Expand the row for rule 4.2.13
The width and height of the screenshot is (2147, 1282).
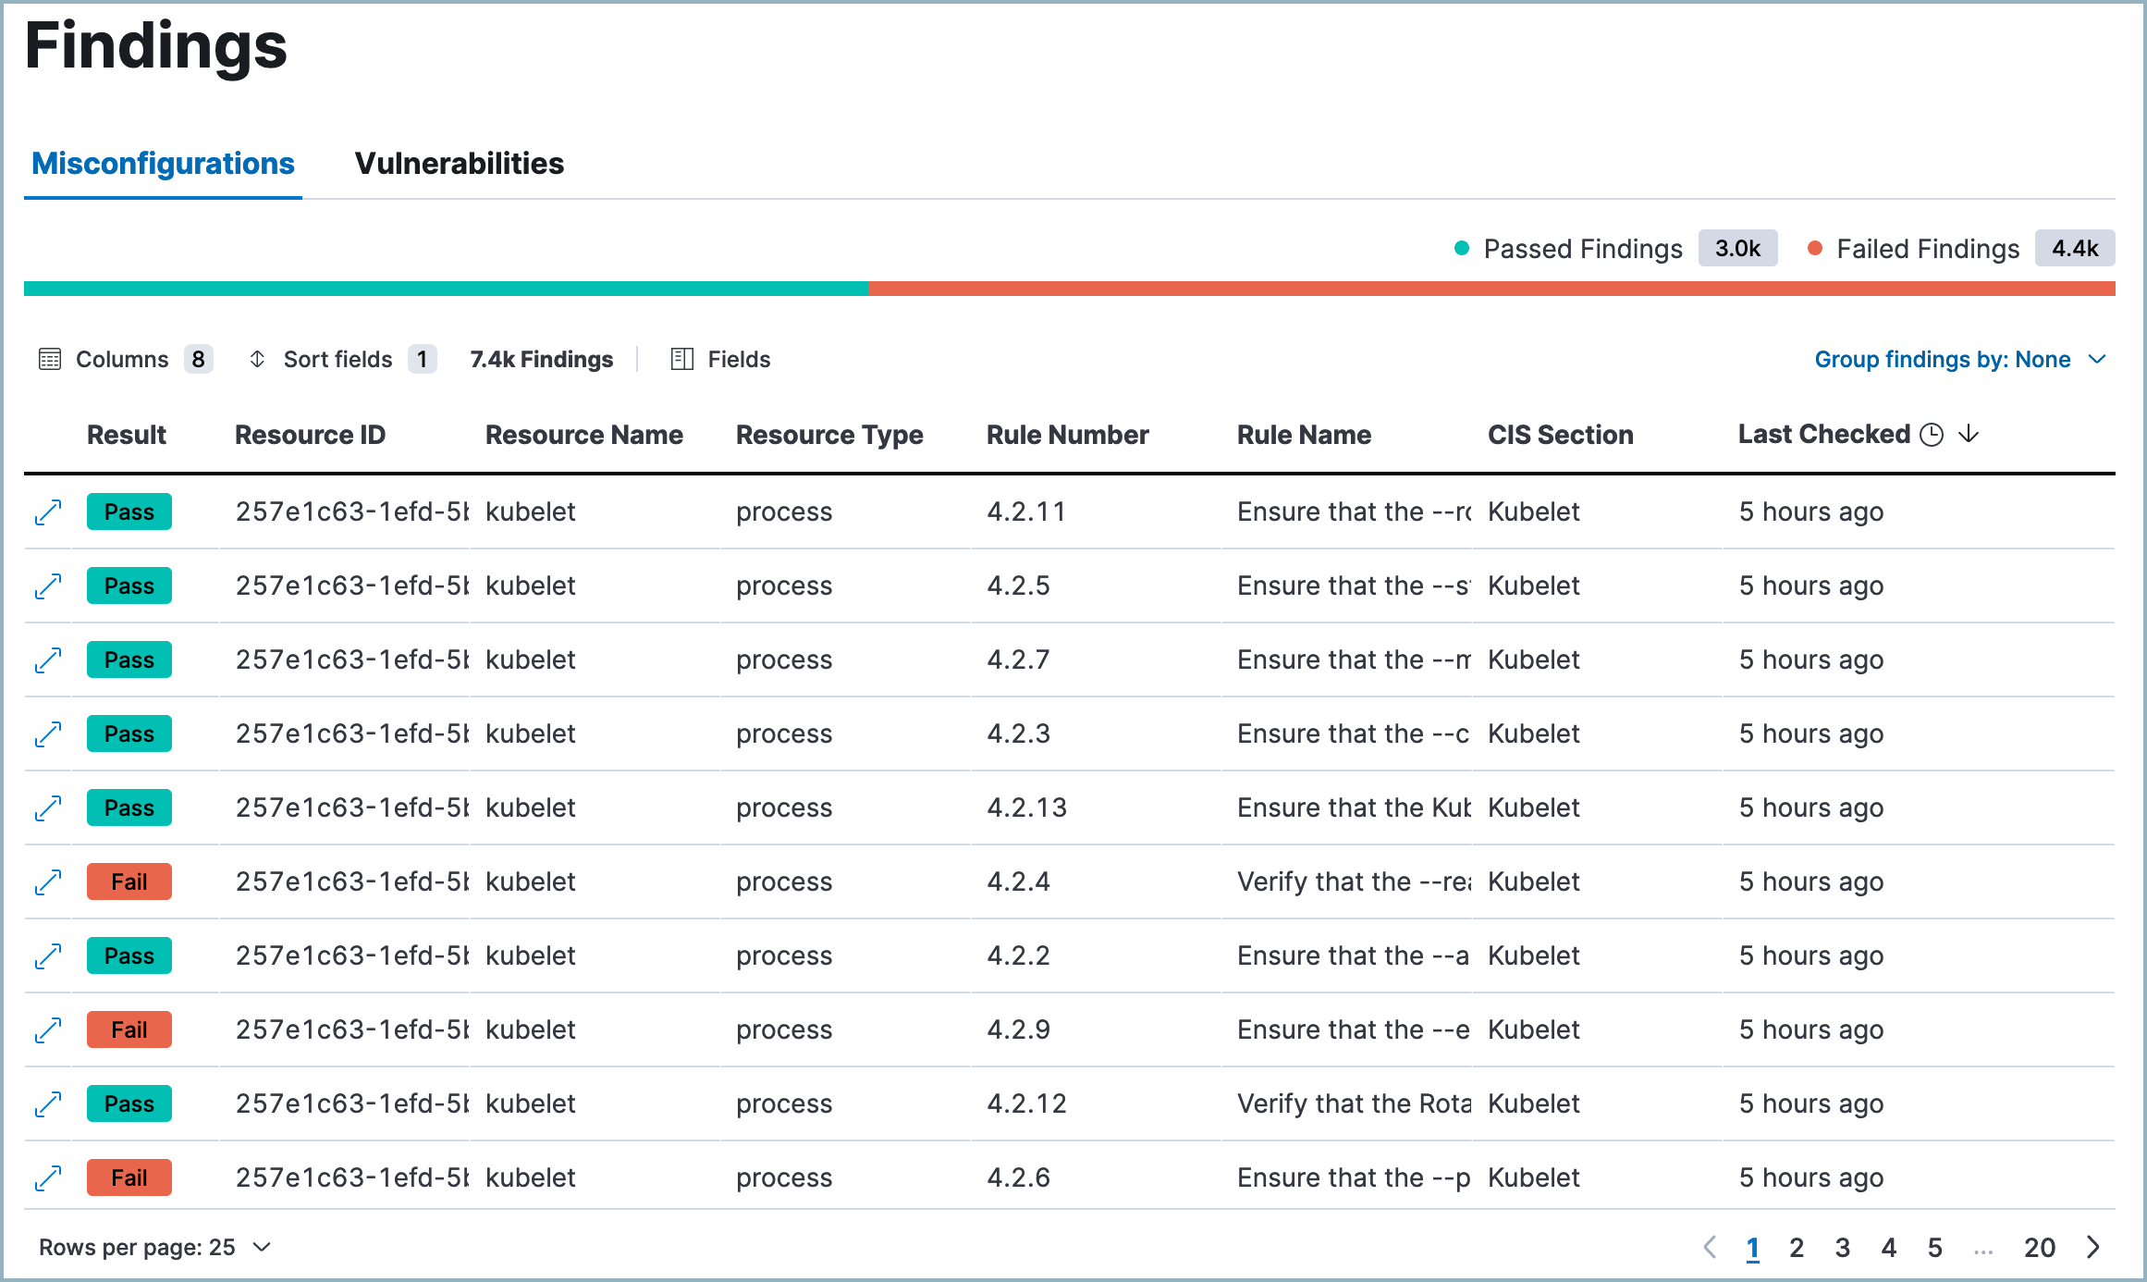(x=48, y=807)
